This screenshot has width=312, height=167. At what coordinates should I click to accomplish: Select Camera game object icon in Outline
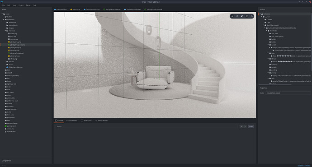pyautogui.click(x=265, y=20)
